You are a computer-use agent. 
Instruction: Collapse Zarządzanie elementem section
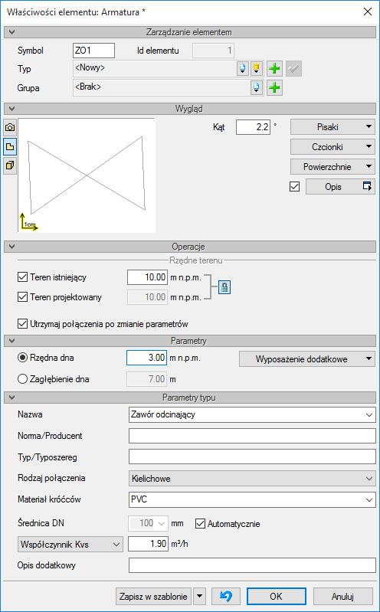pos(11,32)
